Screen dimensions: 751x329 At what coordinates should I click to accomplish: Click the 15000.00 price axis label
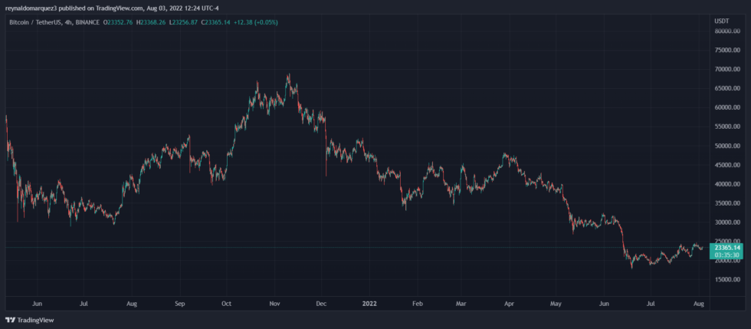727,280
